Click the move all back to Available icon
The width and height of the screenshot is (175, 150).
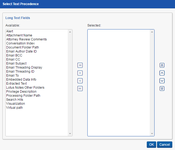(x=80, y=88)
